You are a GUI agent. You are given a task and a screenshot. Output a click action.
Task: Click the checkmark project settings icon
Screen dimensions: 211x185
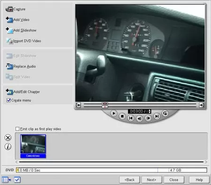click(x=17, y=180)
